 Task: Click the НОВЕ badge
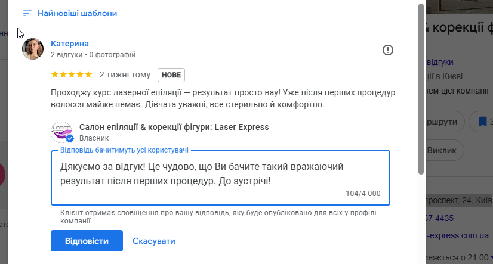(171, 75)
